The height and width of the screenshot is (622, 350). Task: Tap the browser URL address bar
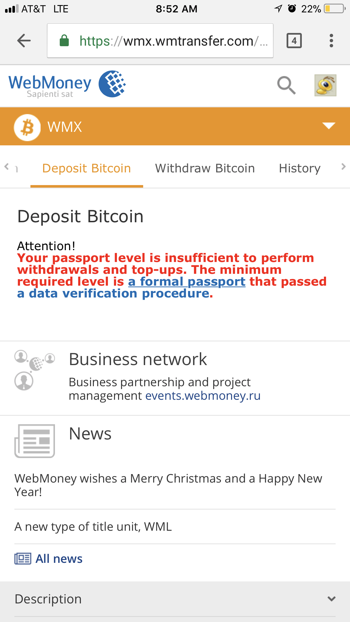pos(160,41)
